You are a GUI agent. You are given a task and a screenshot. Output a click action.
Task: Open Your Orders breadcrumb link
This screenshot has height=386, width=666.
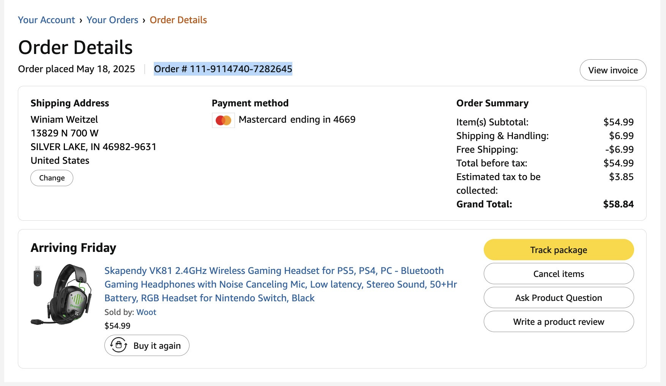[x=112, y=20]
